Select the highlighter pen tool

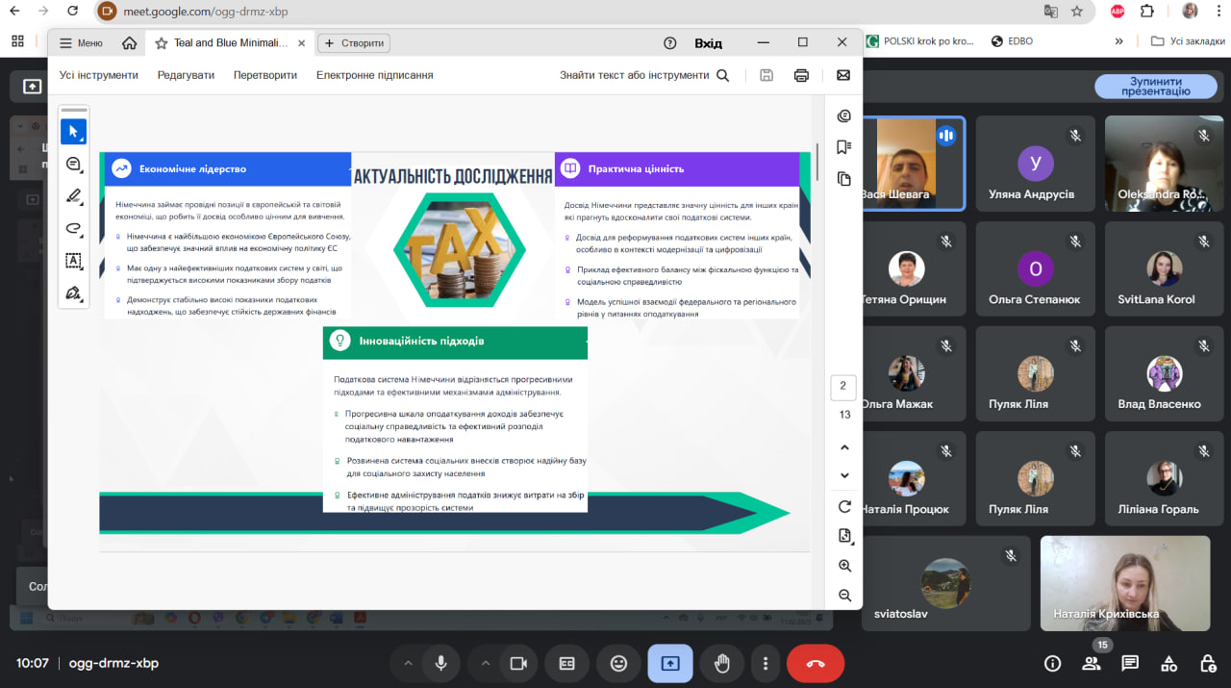[x=73, y=196]
